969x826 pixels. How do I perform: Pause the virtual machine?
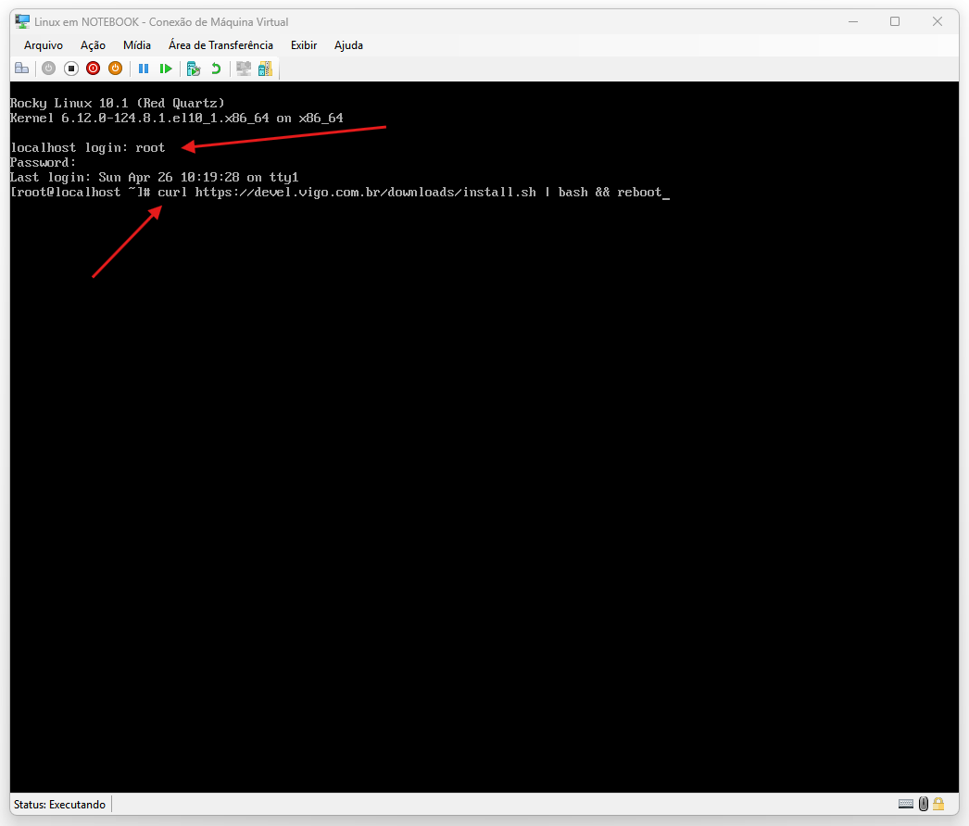coord(144,69)
